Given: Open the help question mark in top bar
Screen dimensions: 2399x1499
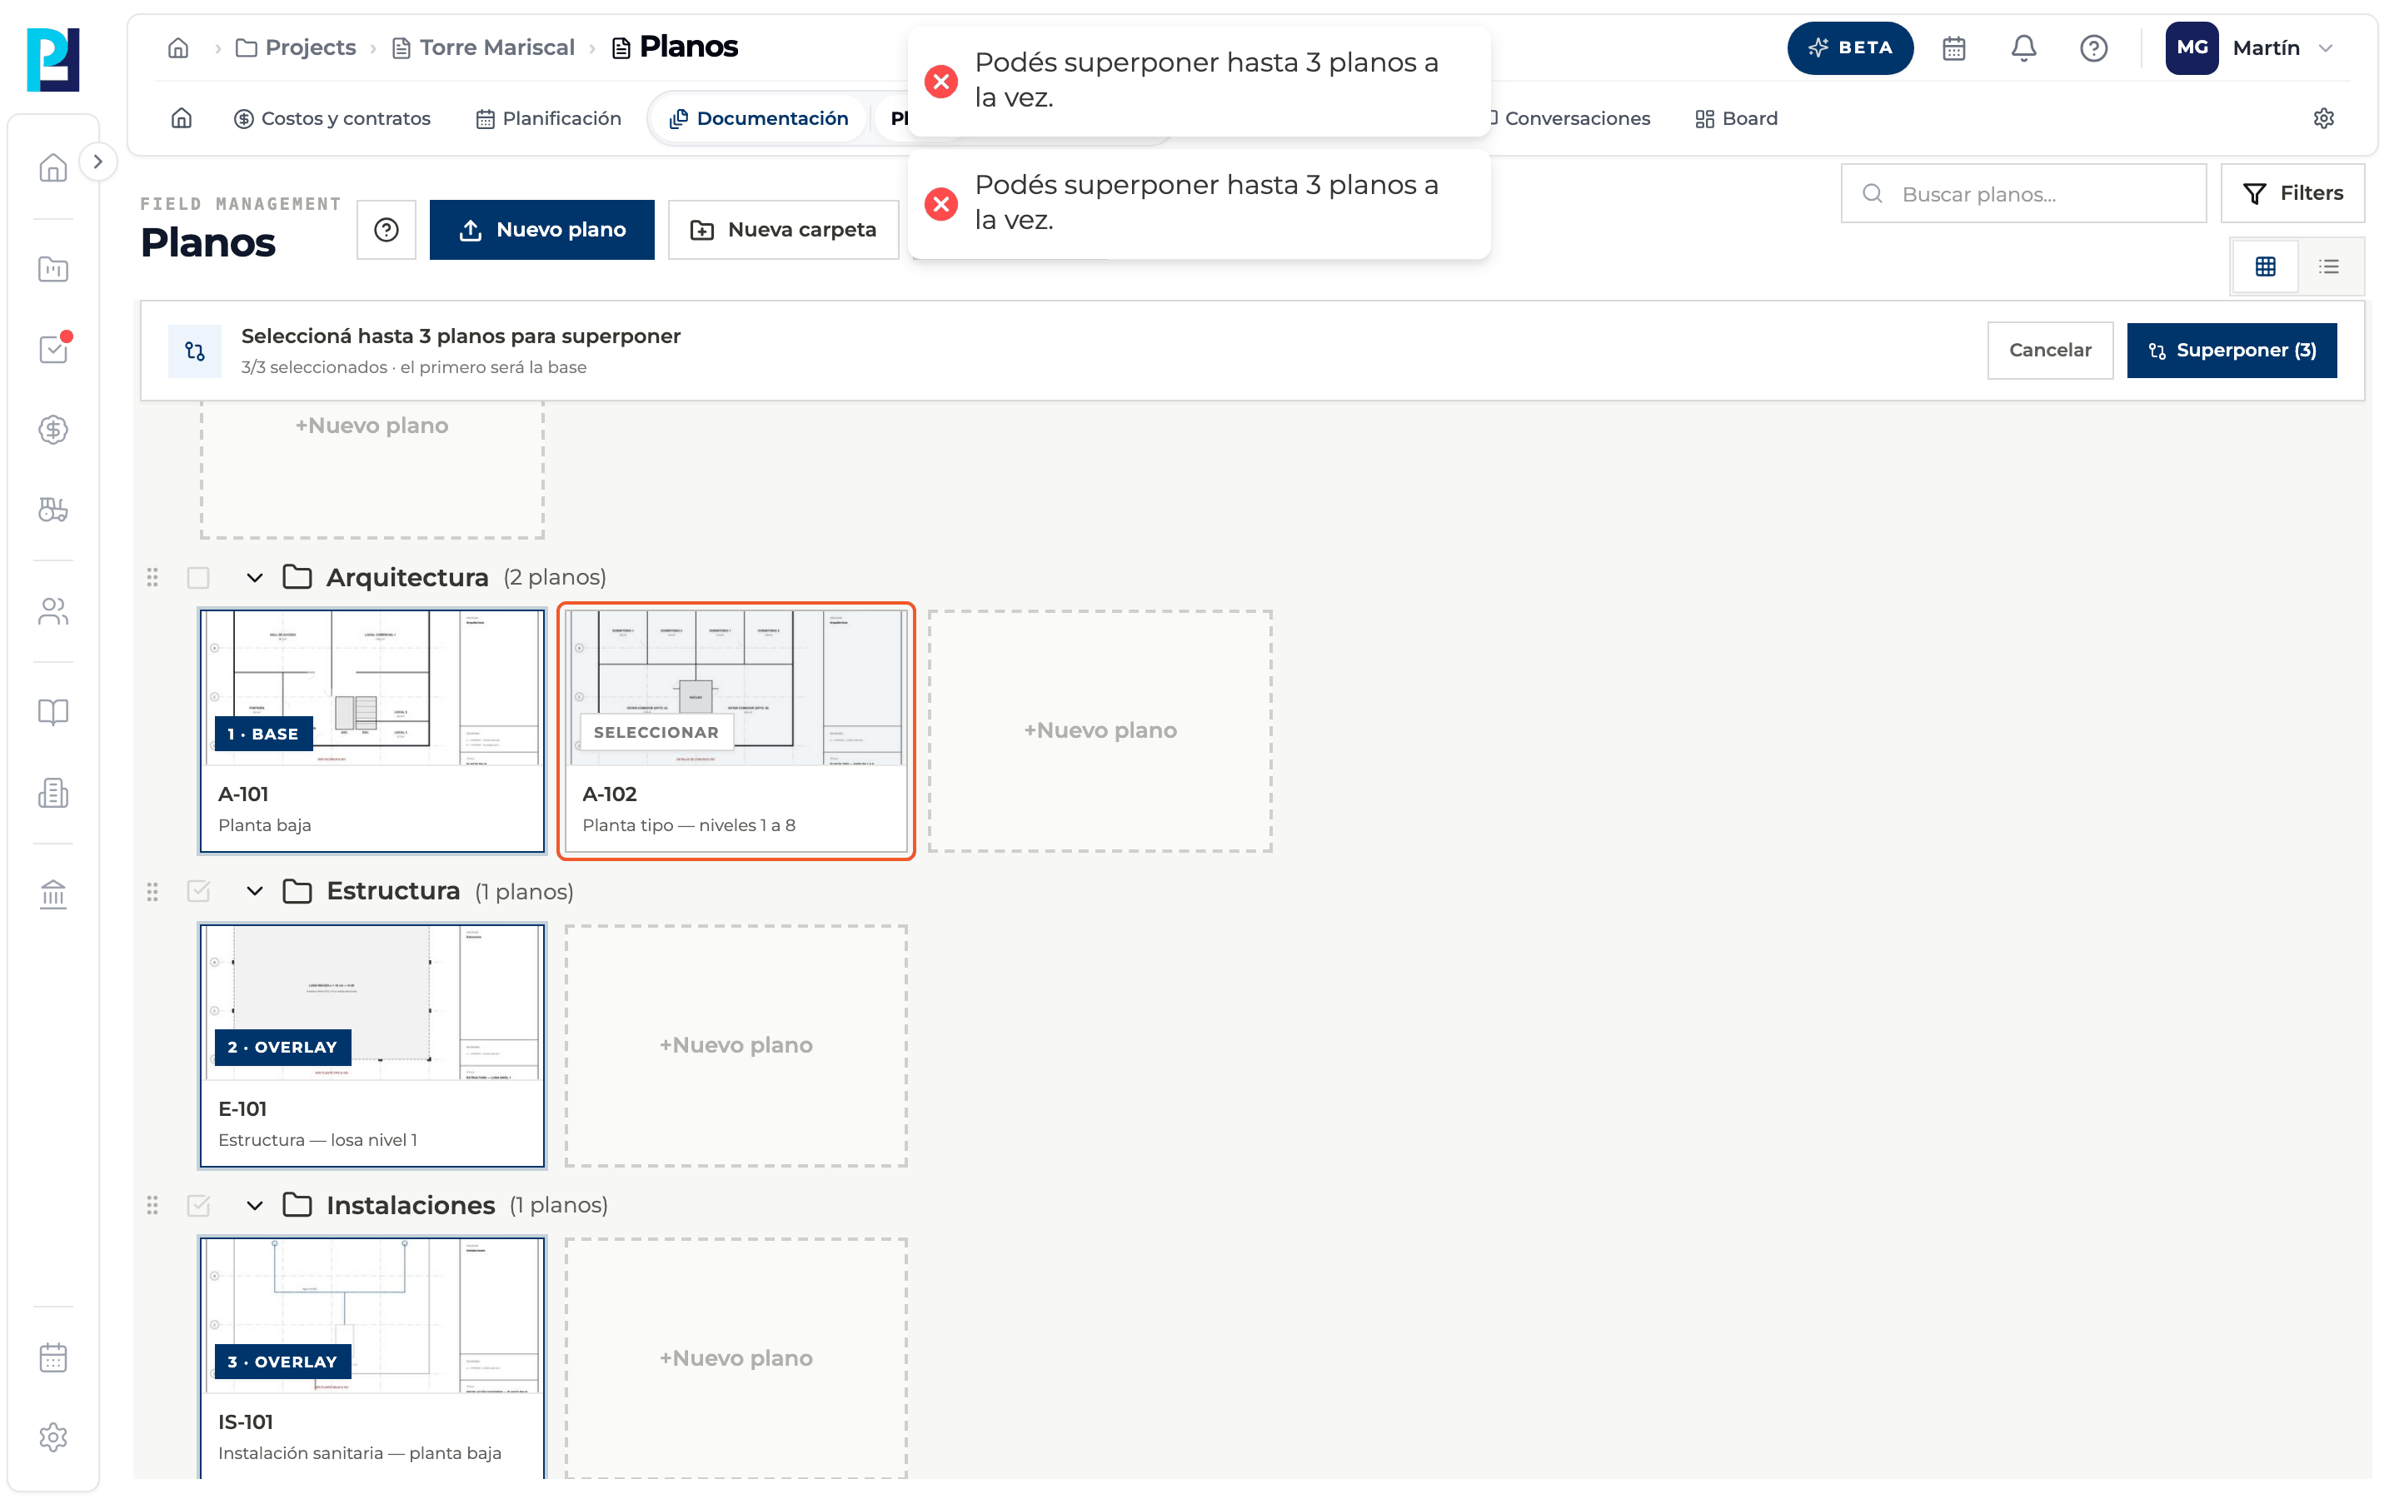Looking at the screenshot, I should click(x=2093, y=47).
